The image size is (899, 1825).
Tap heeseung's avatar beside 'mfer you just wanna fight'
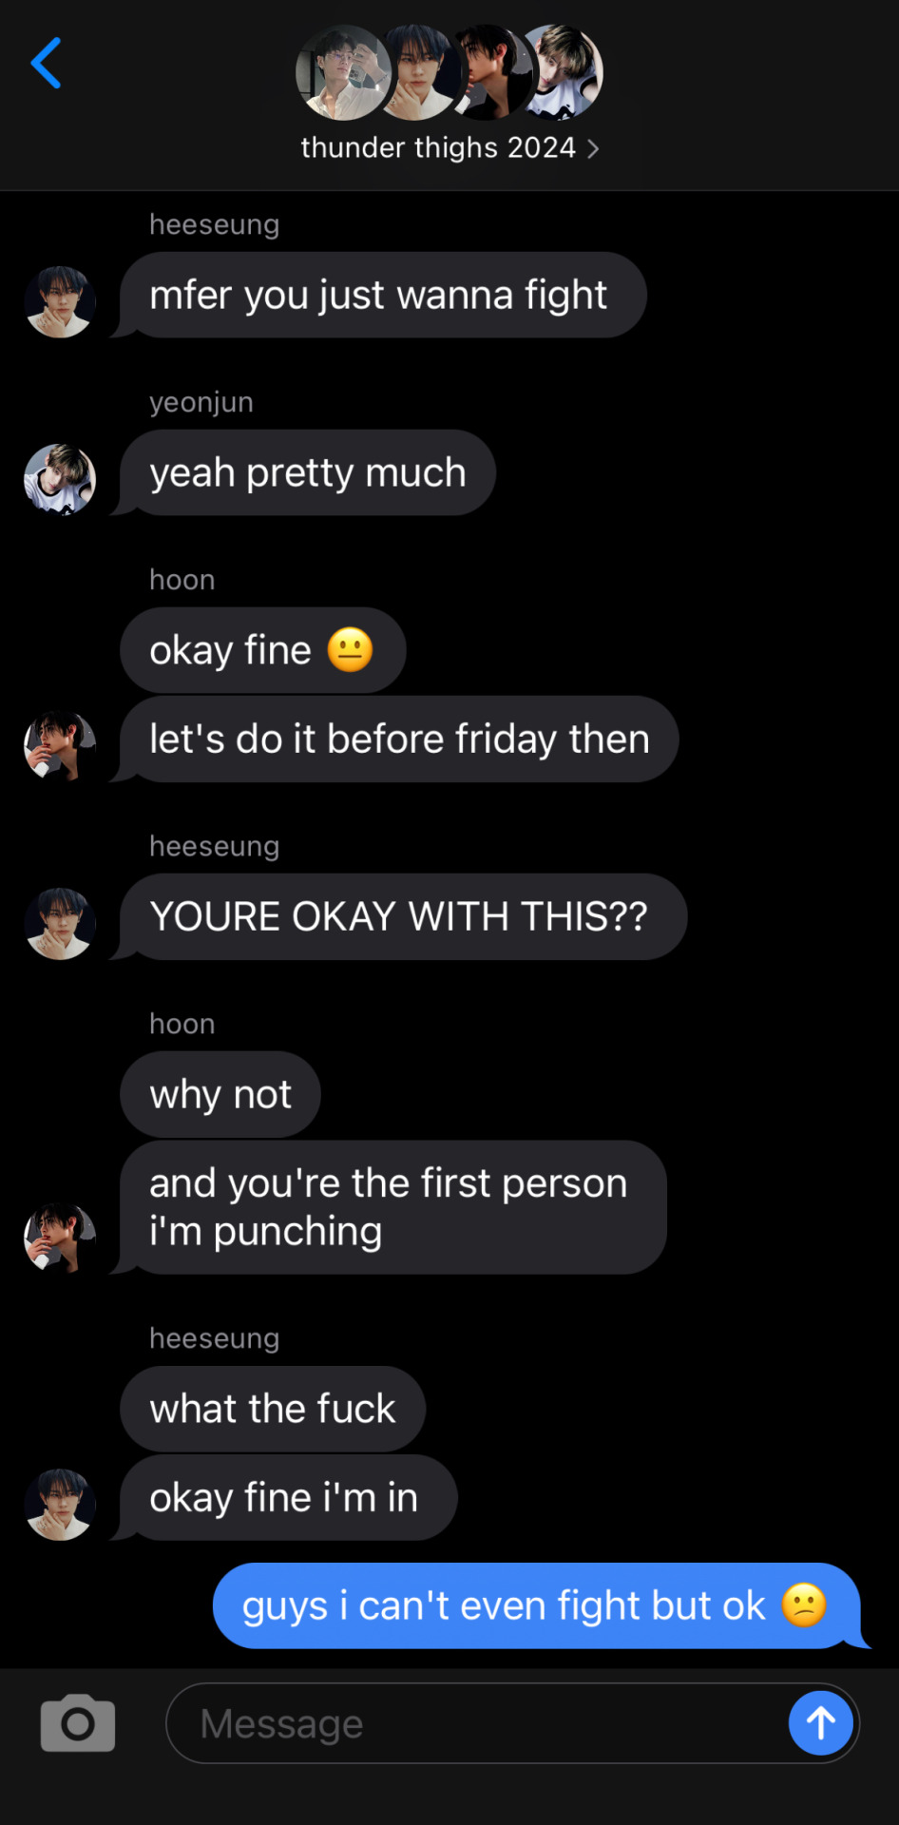(60, 302)
